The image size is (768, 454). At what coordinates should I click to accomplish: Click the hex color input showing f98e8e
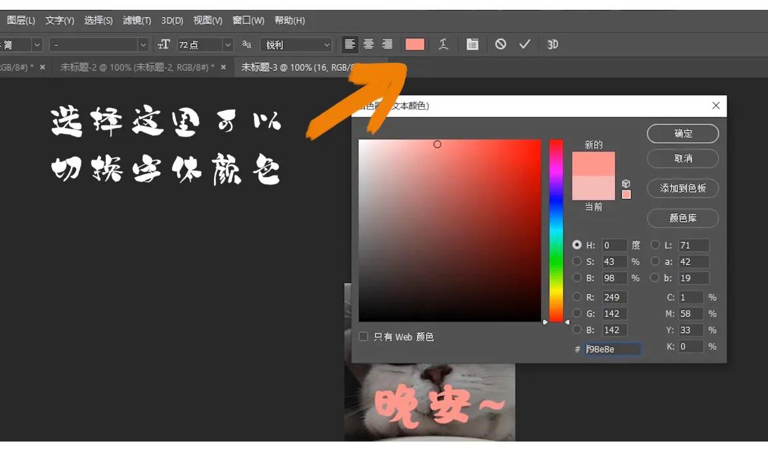(612, 348)
